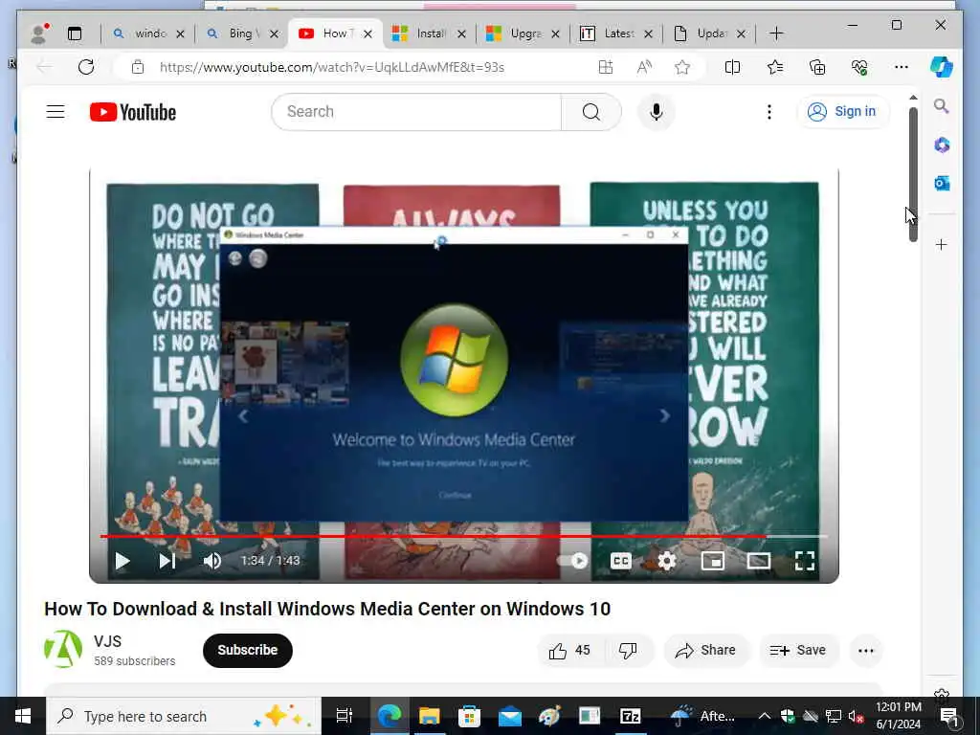This screenshot has width=980, height=735.
Task: Open video settings gear
Action: click(667, 561)
